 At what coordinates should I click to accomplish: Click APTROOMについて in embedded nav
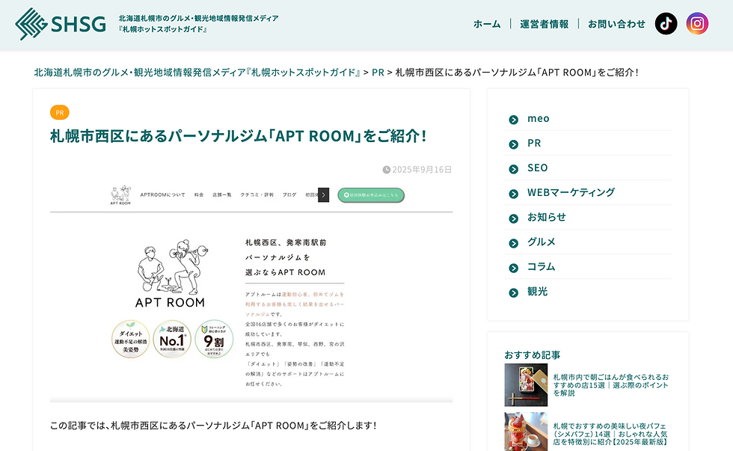click(x=163, y=195)
